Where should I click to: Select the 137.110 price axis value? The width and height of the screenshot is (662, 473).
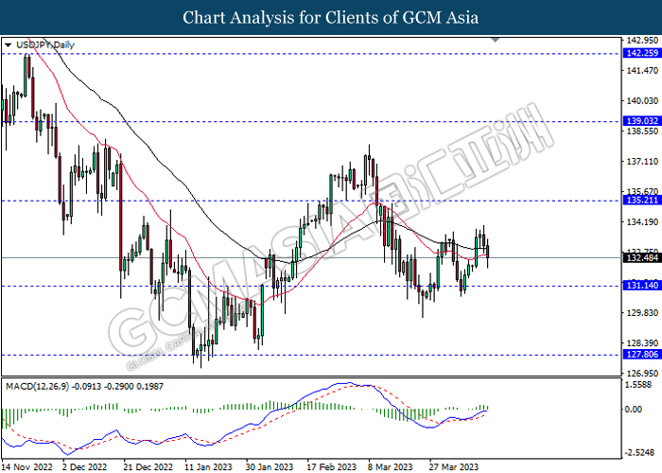pyautogui.click(x=642, y=162)
